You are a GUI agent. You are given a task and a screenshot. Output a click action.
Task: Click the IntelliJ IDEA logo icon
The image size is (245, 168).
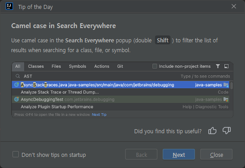click(x=9, y=6)
